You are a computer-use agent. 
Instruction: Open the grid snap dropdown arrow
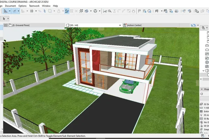[x=36, y=11]
